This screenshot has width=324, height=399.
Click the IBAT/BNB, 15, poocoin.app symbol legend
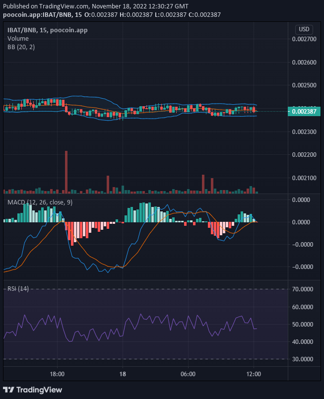point(48,30)
